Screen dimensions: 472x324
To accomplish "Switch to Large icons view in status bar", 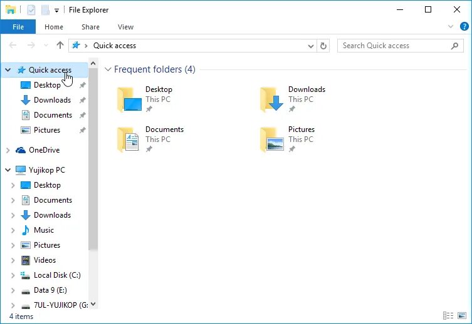I will click(x=462, y=316).
